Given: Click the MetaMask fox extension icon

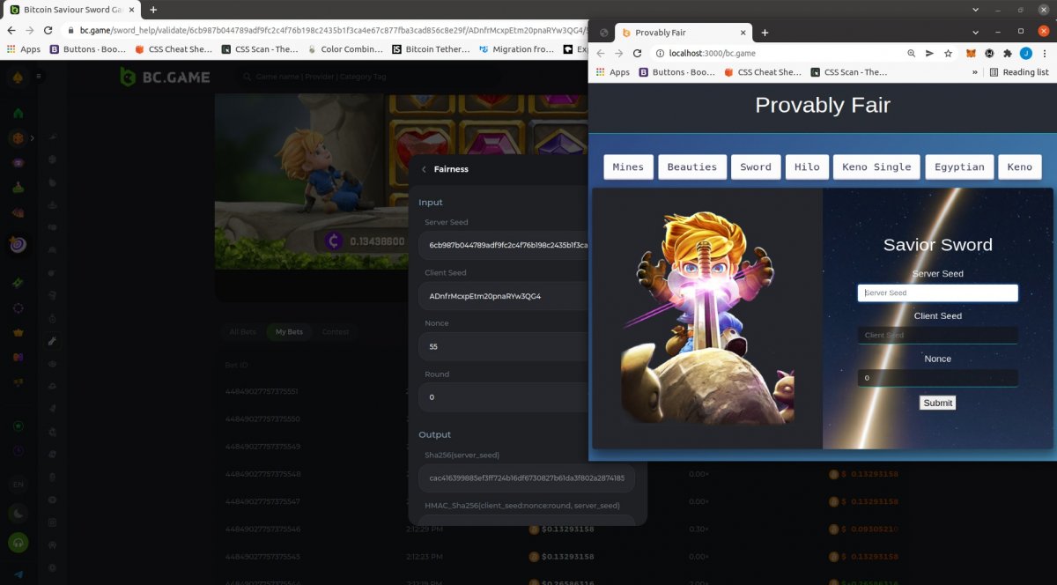Looking at the screenshot, I should tap(971, 53).
